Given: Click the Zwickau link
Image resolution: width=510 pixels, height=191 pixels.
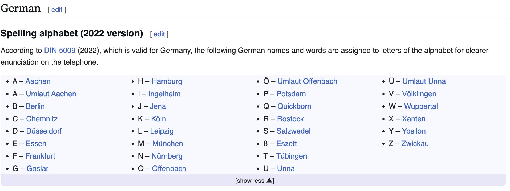Looking at the screenshot, I should pos(415,144).
